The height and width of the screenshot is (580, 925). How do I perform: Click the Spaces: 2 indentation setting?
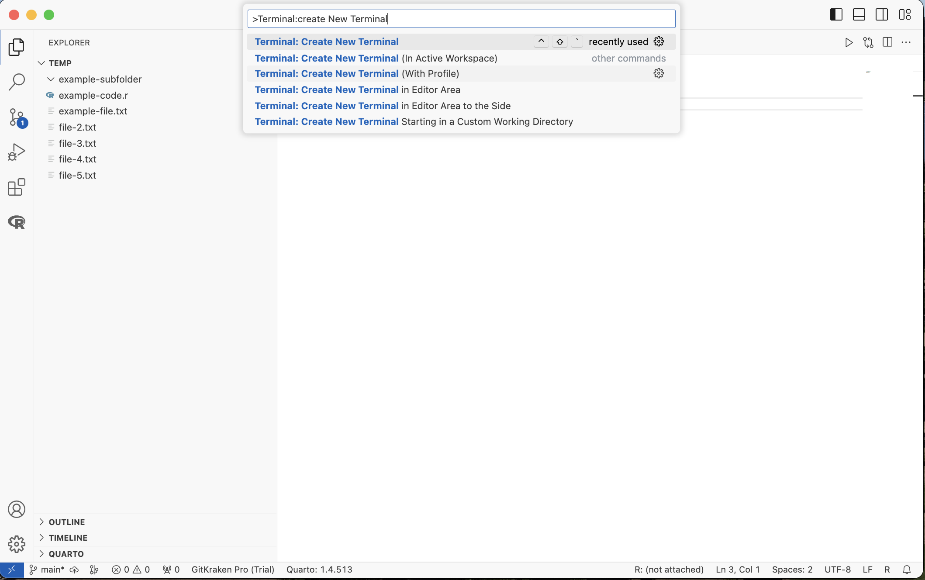point(792,570)
